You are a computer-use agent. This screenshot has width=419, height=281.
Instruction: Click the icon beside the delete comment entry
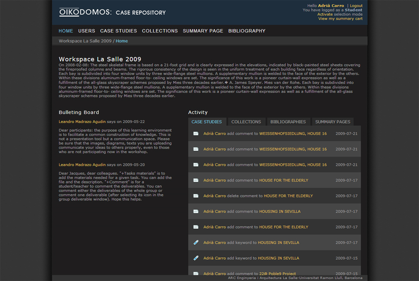[196, 196]
